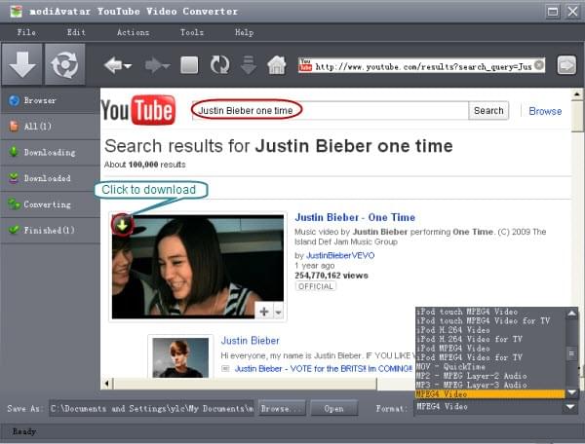
Task: Click the YouTube search text field
Action: coord(331,111)
